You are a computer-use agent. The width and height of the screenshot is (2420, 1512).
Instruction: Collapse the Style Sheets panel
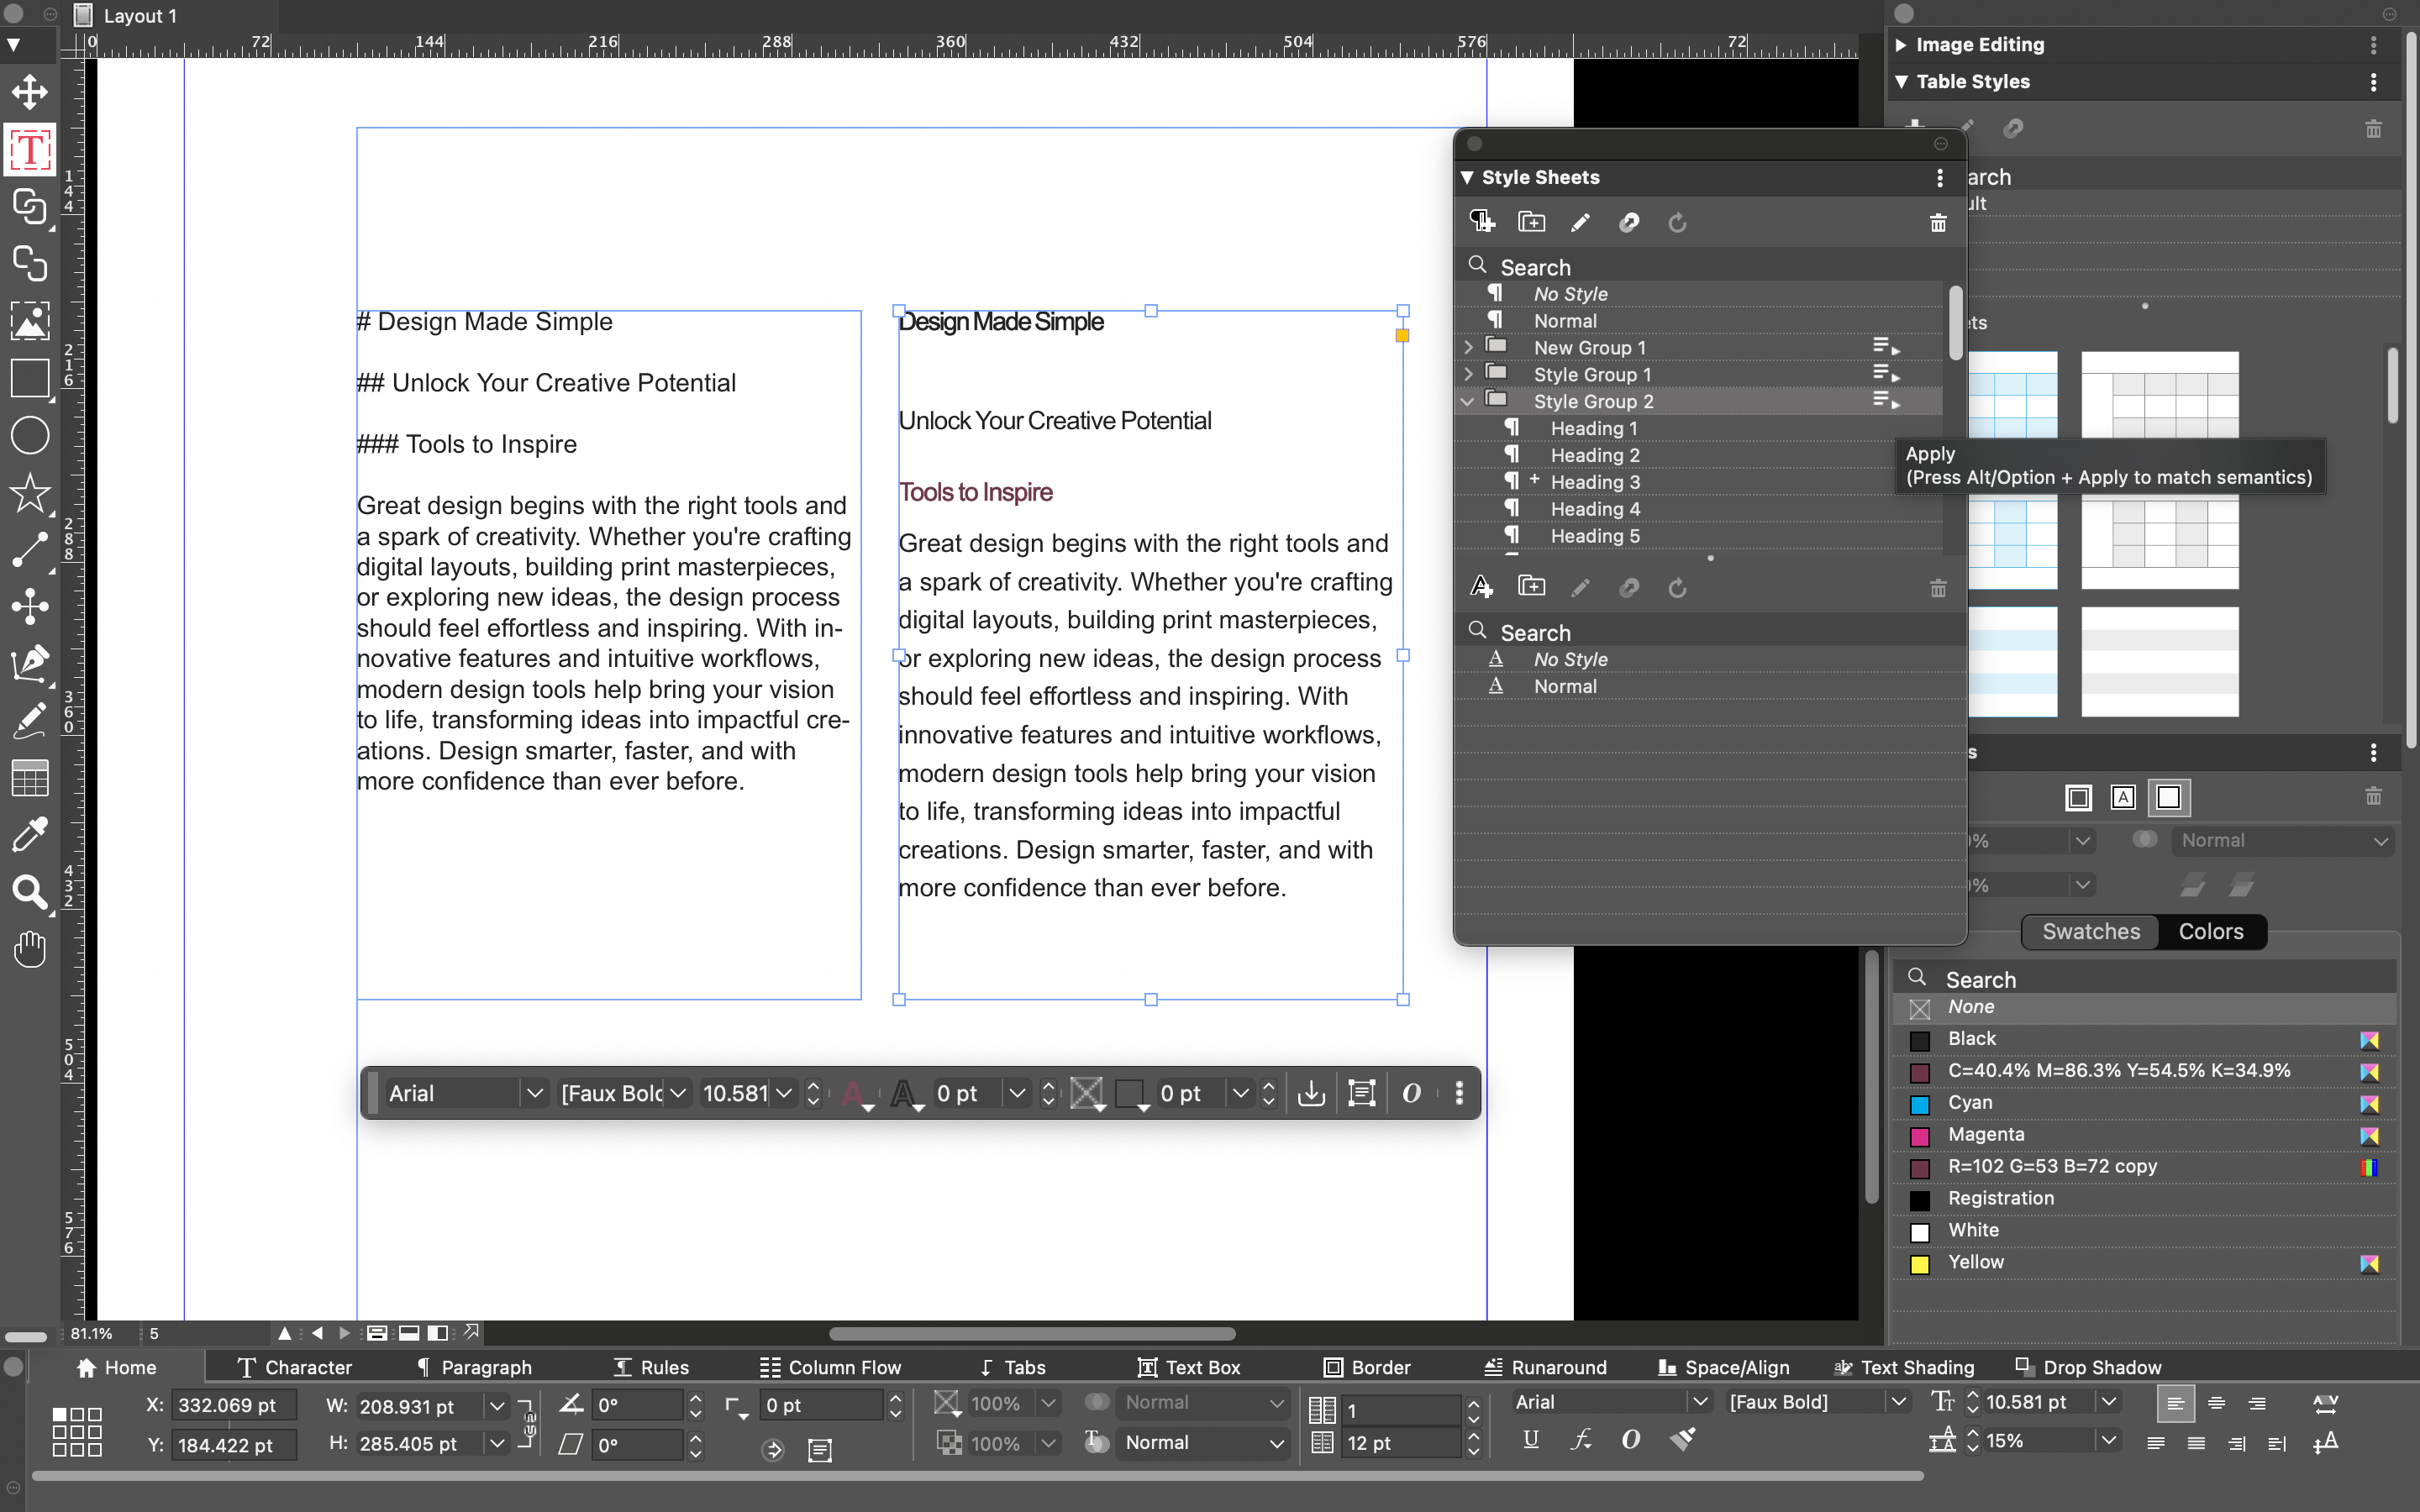[x=1467, y=177]
